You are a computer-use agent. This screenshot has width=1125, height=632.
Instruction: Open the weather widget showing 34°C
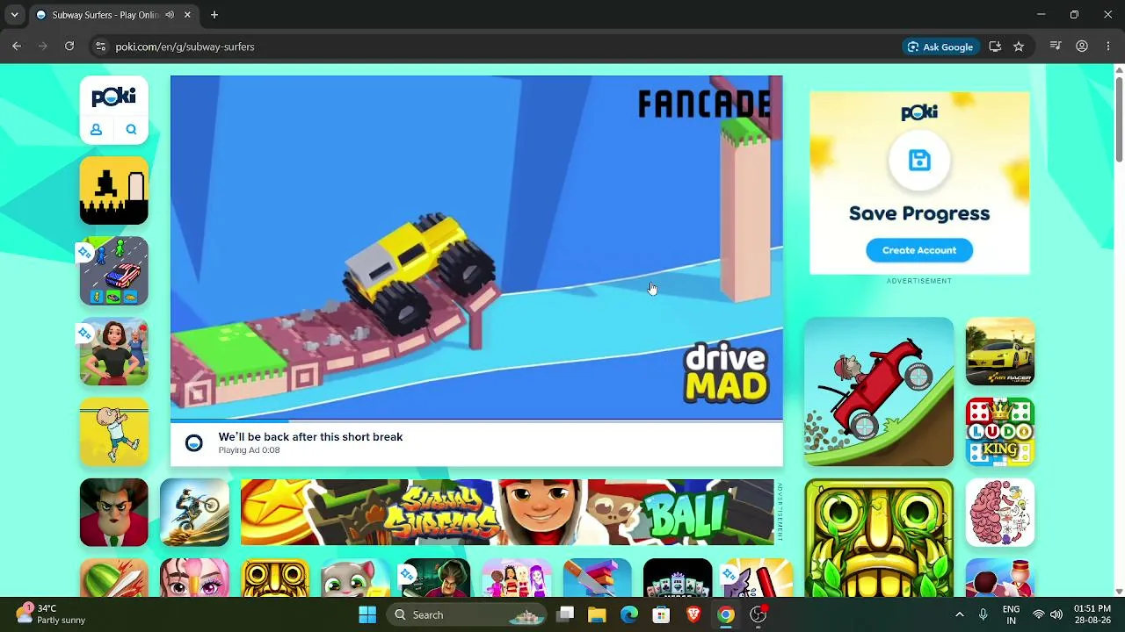click(51, 614)
